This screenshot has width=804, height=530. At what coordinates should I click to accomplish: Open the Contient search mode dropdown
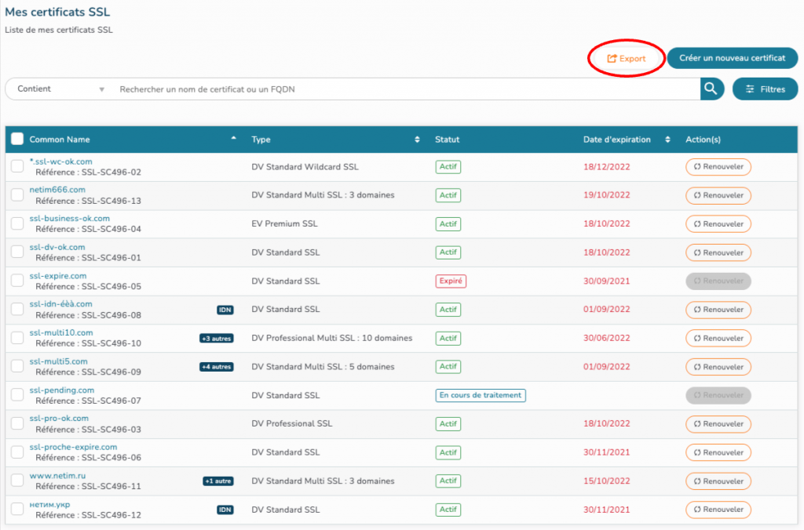click(60, 89)
